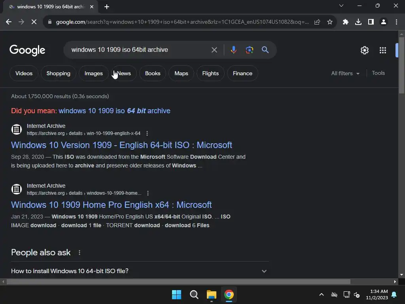Open Chrome three-dot menu
This screenshot has width=405, height=304.
[396, 22]
